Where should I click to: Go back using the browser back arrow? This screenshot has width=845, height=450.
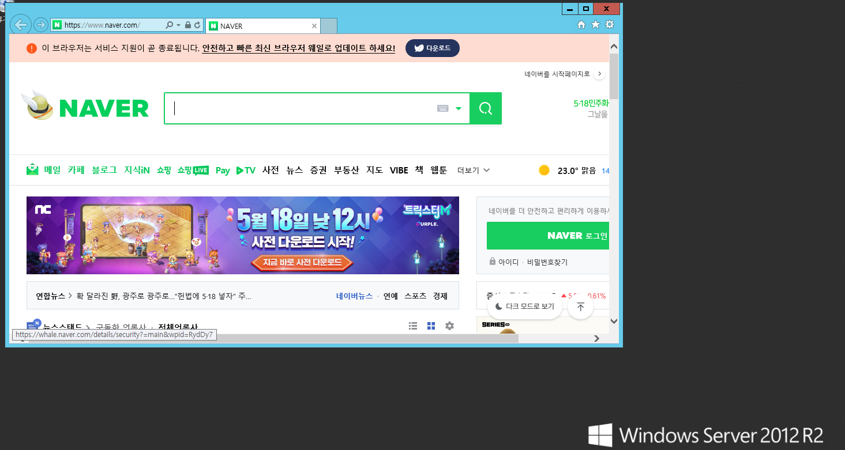pyautogui.click(x=20, y=25)
